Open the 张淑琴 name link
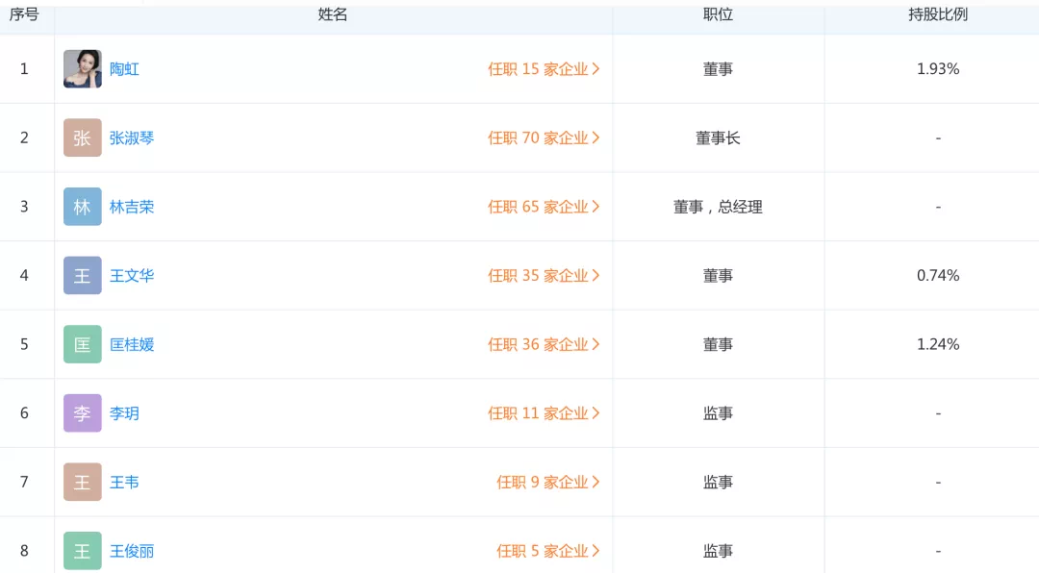 pos(131,137)
